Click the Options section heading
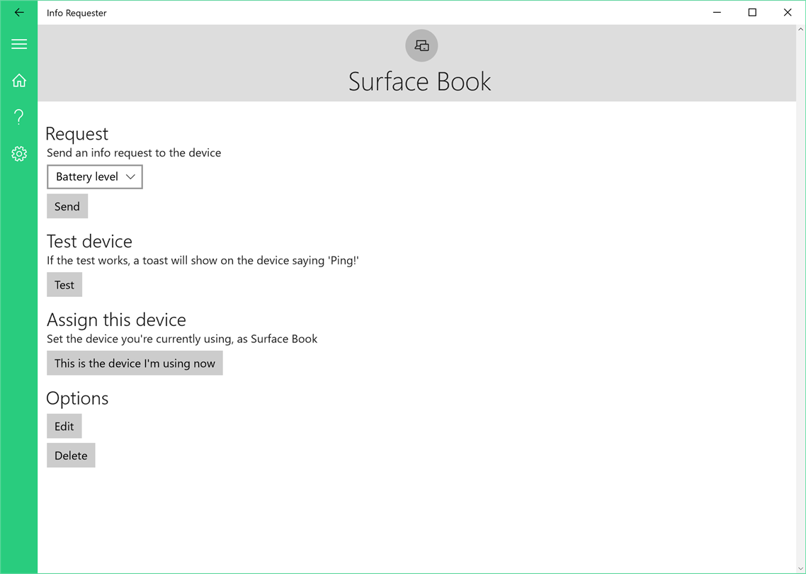 (x=77, y=398)
